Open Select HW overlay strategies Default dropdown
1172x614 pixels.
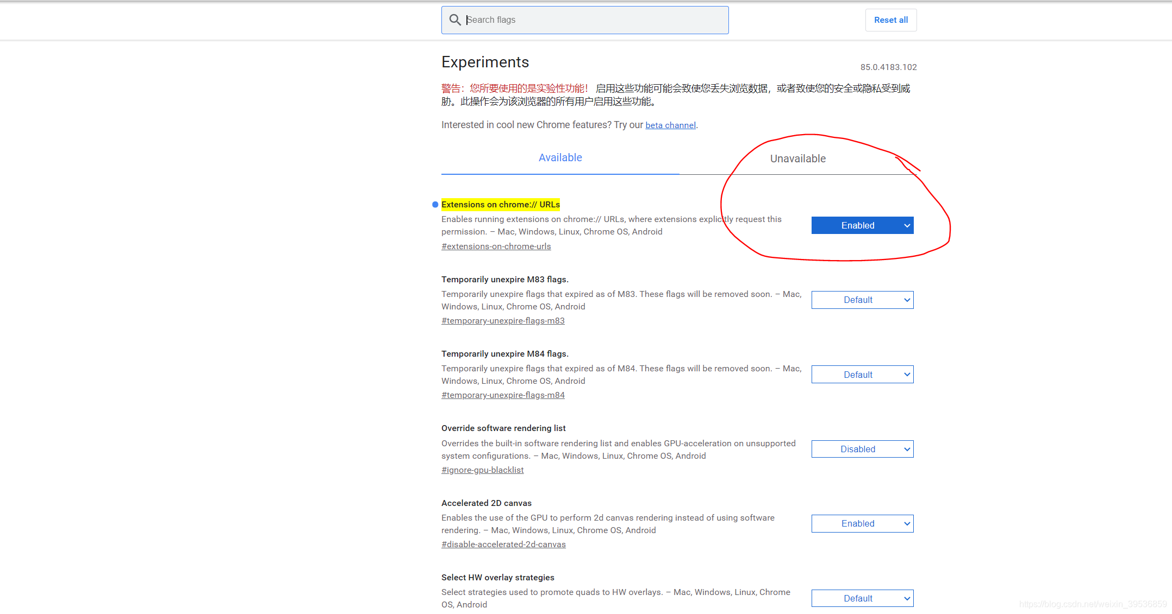pos(862,598)
